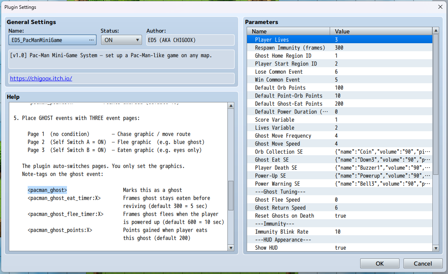
Task: Open the Status ON dropdown
Action: 122,40
